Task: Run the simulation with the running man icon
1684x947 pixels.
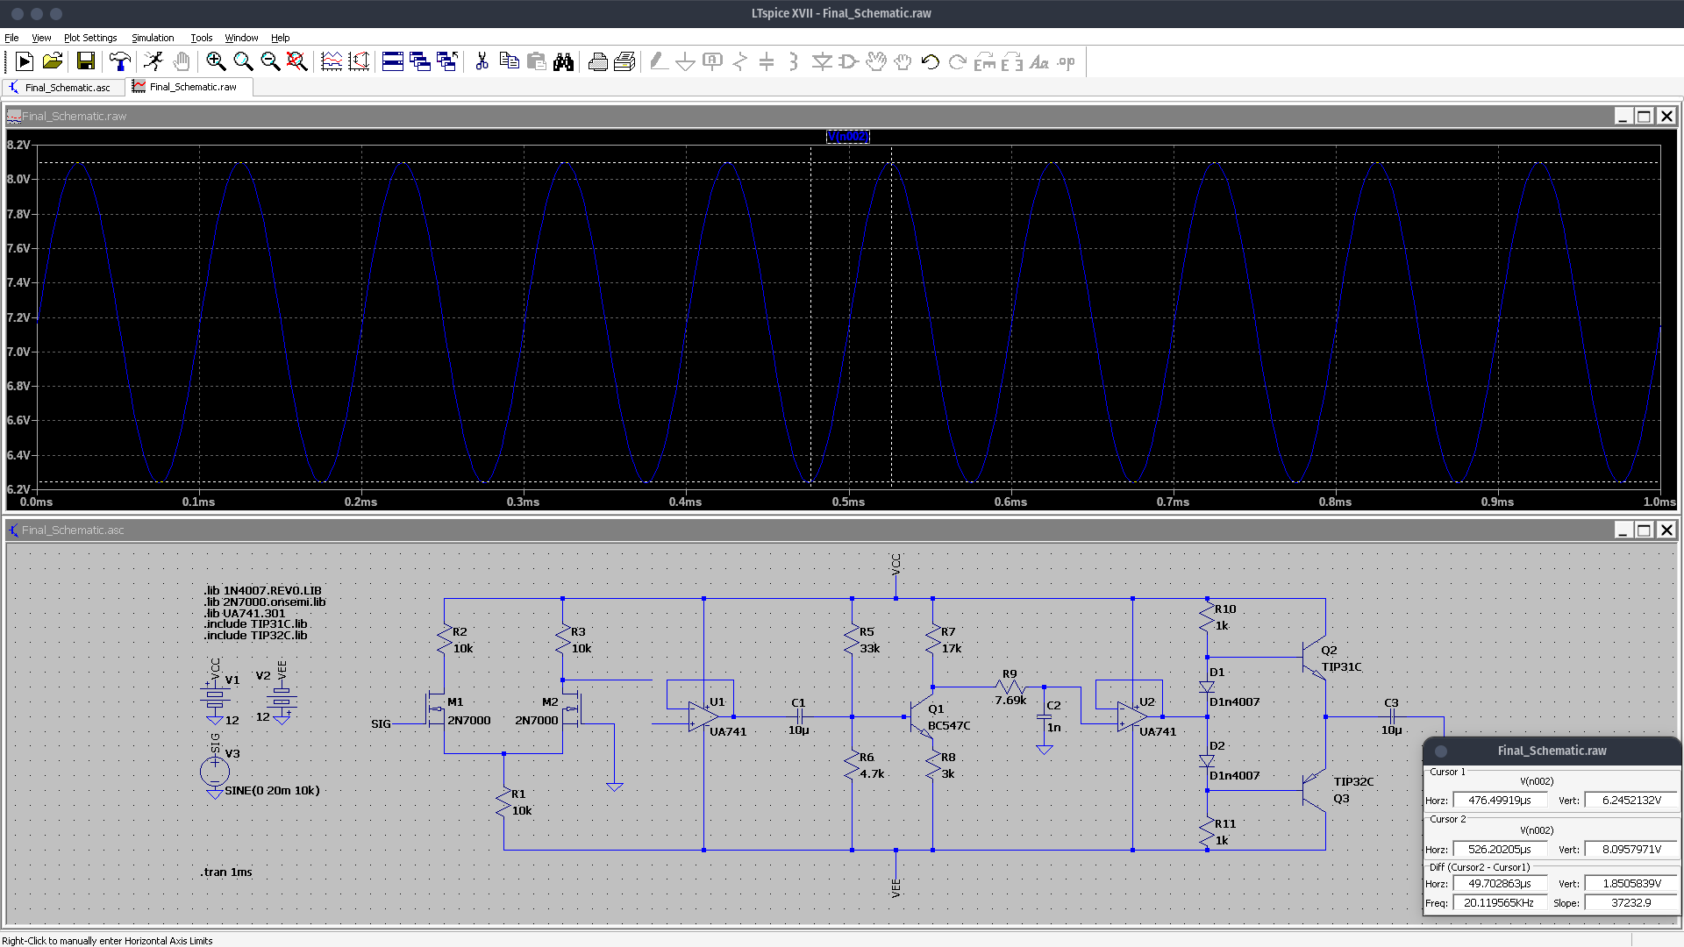Action: (153, 61)
